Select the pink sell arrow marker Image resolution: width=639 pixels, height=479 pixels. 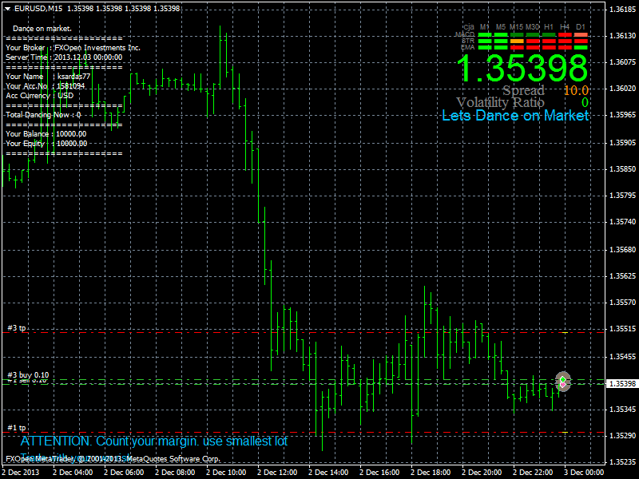pos(563,385)
